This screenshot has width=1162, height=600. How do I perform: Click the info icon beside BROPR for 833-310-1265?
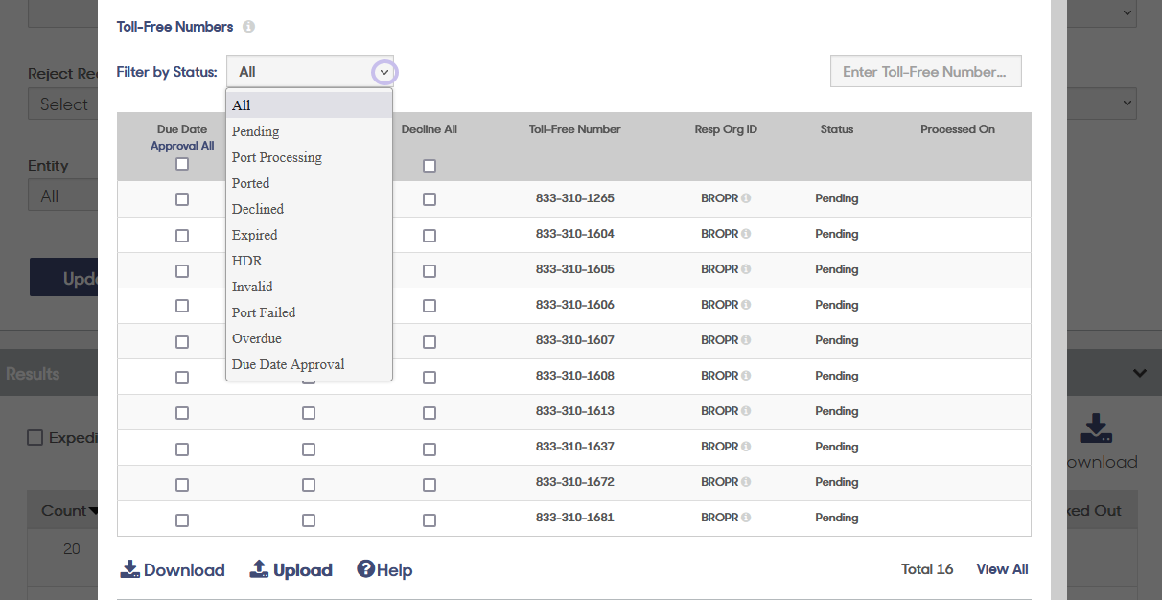747,197
